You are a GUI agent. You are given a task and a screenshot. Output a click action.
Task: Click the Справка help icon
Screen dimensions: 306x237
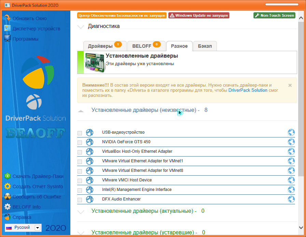(8, 217)
